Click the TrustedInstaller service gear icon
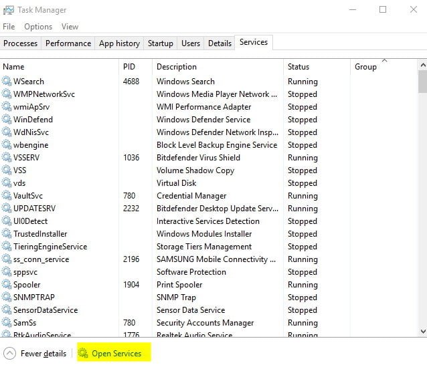 pos(7,234)
